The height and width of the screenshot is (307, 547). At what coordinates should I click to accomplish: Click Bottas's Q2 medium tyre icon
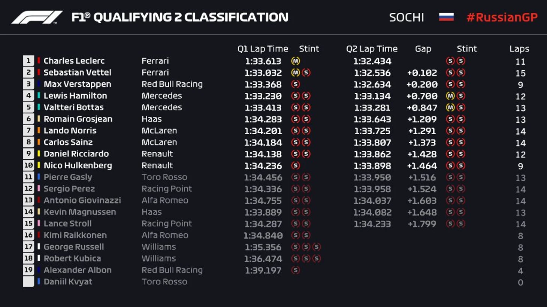click(450, 107)
